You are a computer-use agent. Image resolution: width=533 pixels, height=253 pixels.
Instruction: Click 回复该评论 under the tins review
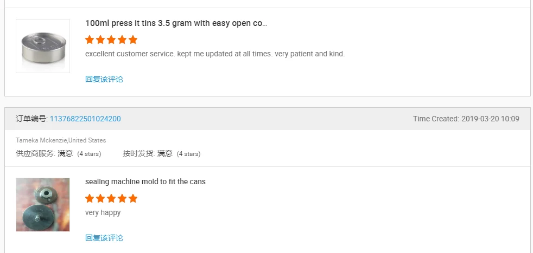click(104, 79)
